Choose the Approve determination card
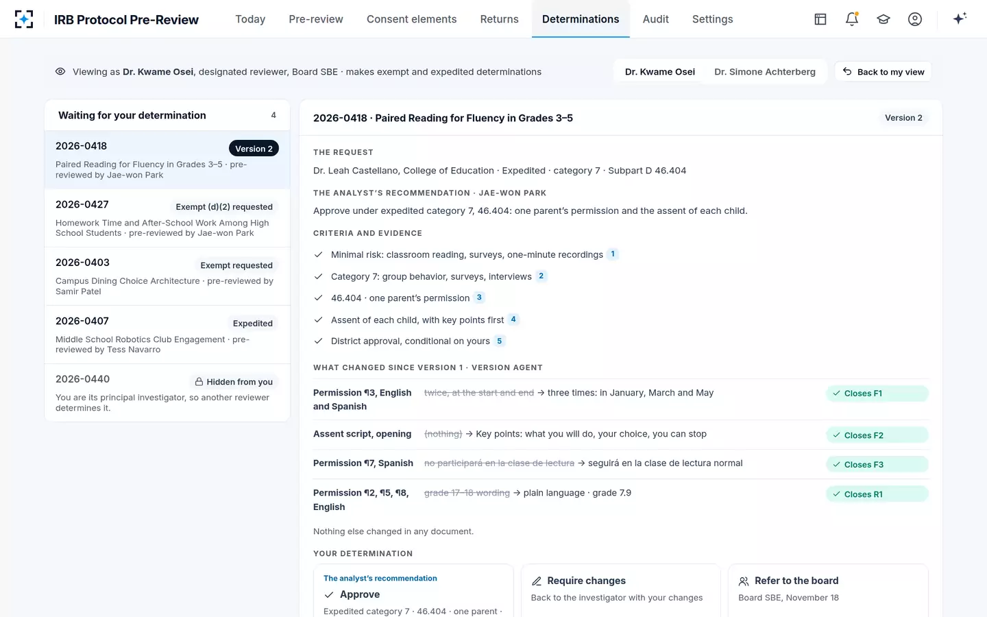The image size is (987, 617). click(413, 591)
